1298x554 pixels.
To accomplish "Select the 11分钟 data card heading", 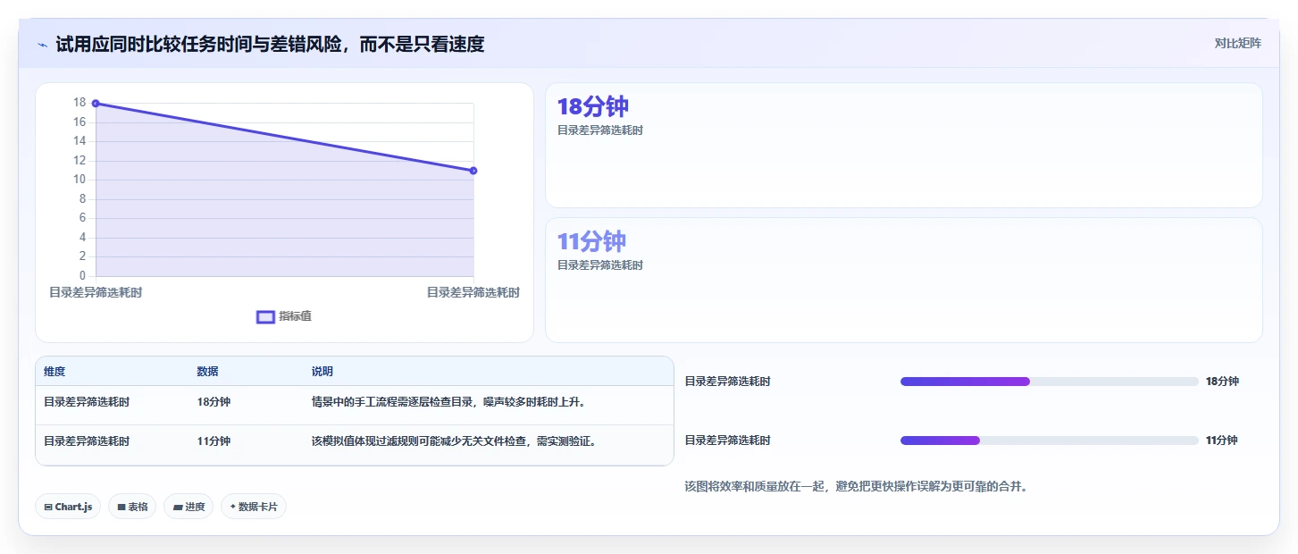I will [591, 241].
